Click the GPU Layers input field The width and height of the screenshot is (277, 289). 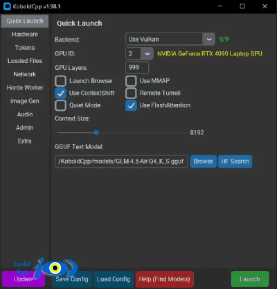(x=137, y=68)
